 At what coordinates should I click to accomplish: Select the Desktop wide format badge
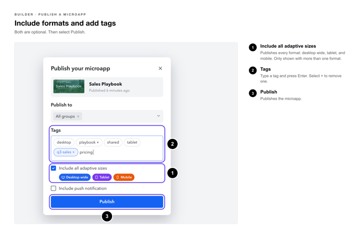click(75, 177)
